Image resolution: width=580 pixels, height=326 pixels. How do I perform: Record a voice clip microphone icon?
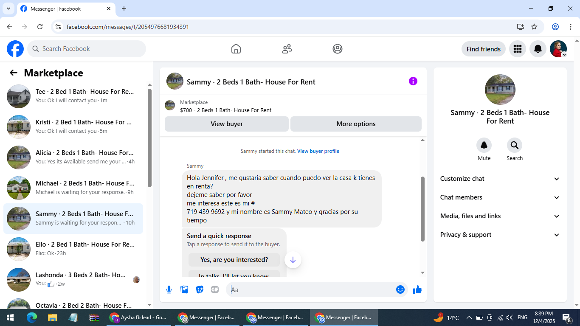click(169, 289)
